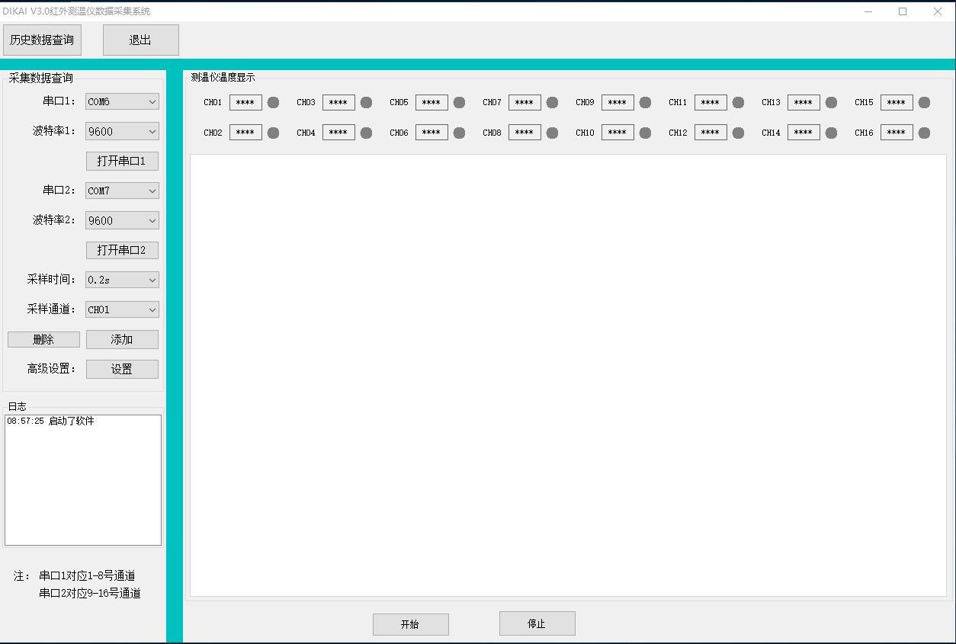This screenshot has height=644, width=956.
Task: Expand the 波特率1 baud rate dropdown
Action: (x=122, y=131)
